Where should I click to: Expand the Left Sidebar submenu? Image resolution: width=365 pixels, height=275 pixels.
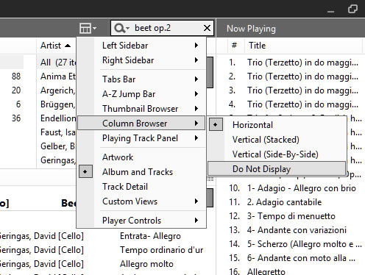tap(141, 46)
